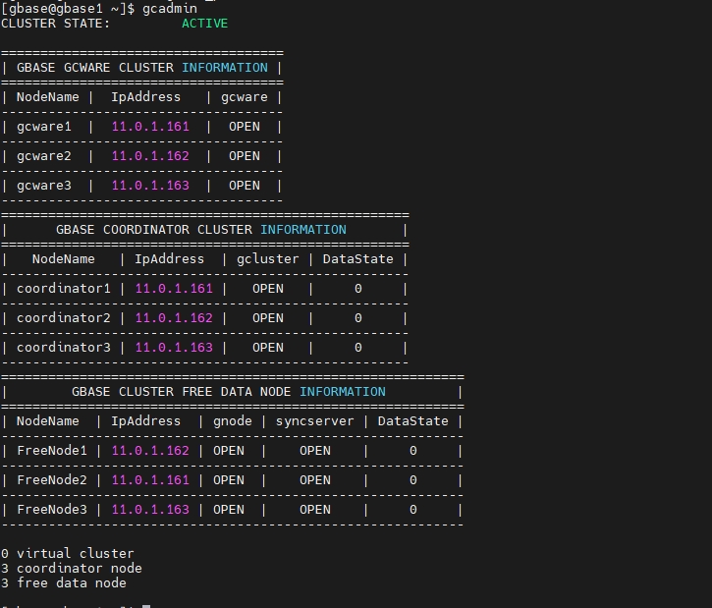Select the green ACTIVE cluster state
Image resolution: width=712 pixels, height=608 pixels.
pyautogui.click(x=205, y=24)
